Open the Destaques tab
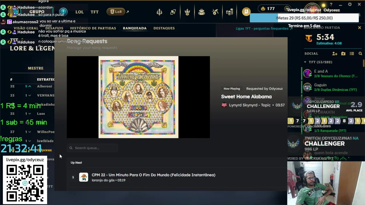 (164, 28)
